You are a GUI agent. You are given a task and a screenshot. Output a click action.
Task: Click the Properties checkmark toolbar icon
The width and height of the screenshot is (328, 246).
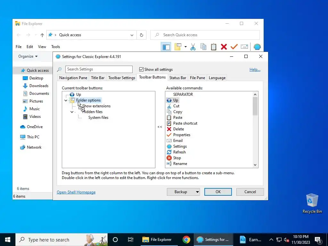234,47
